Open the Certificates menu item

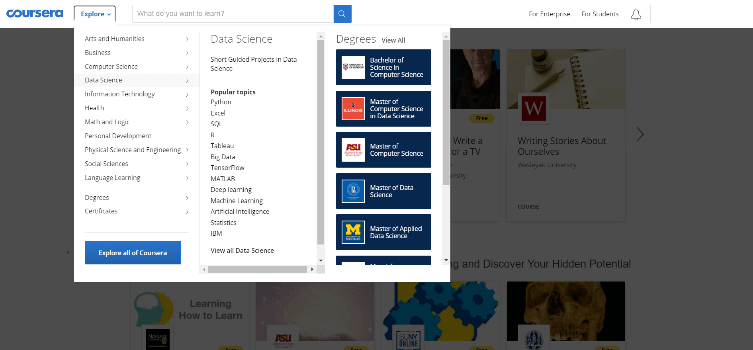101,211
